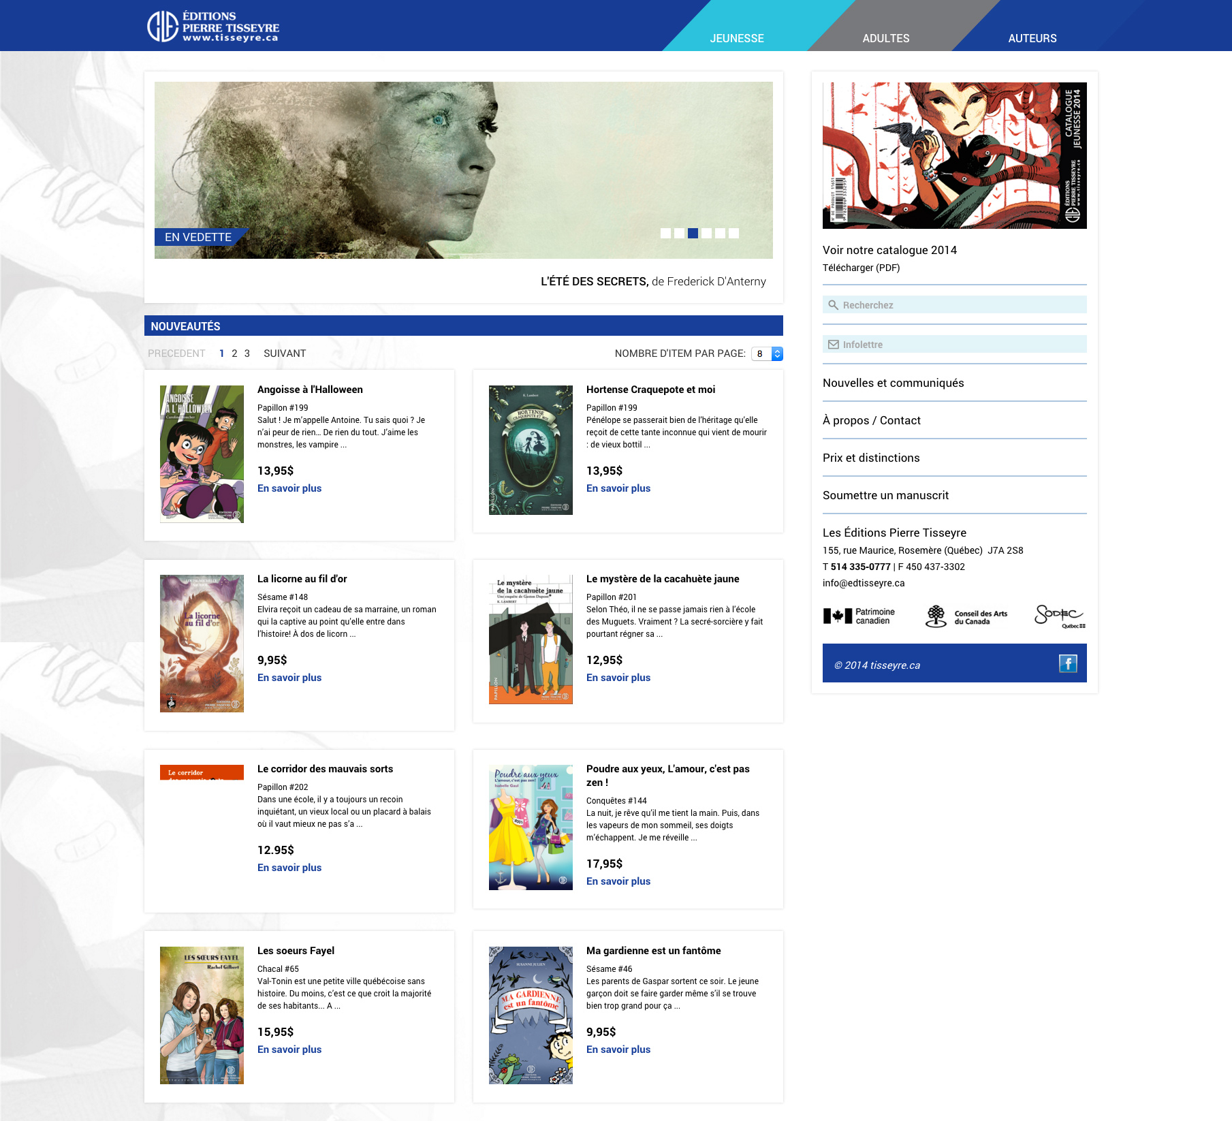Click Suivant to view next page
This screenshot has width=1232, height=1121.
click(x=285, y=353)
